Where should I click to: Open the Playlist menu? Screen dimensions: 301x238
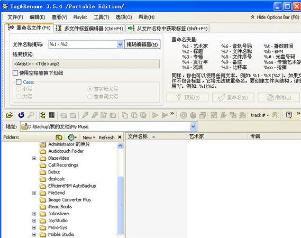click(80, 17)
